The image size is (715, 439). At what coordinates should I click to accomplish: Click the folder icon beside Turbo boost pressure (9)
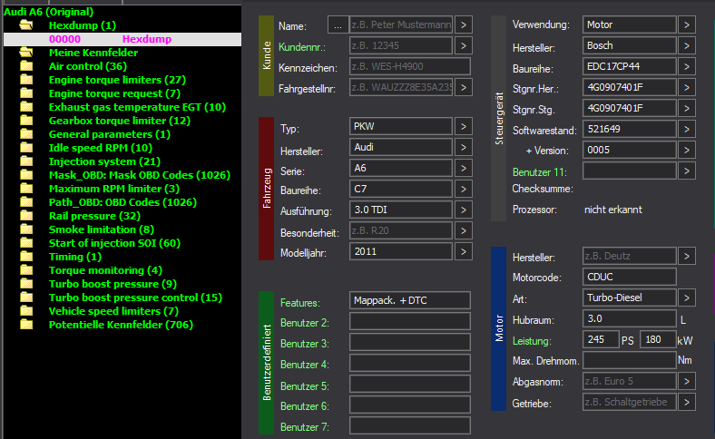[x=26, y=284]
